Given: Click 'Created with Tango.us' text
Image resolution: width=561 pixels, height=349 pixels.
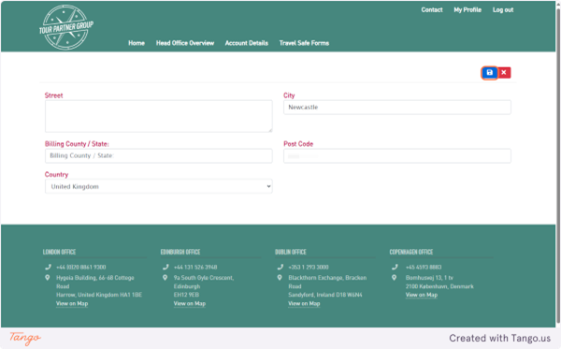Looking at the screenshot, I should tap(500, 339).
